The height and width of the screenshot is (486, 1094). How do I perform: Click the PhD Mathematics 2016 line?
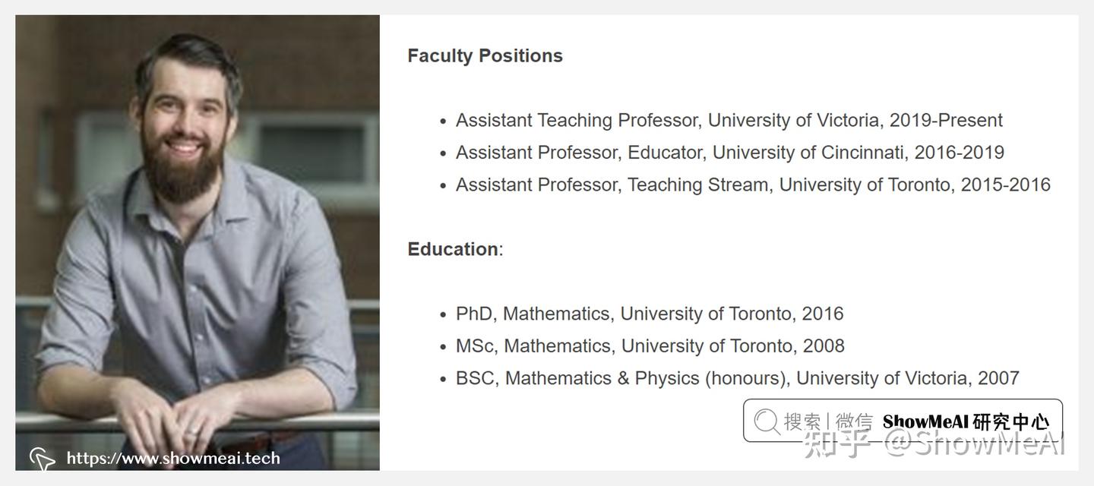[x=649, y=314]
